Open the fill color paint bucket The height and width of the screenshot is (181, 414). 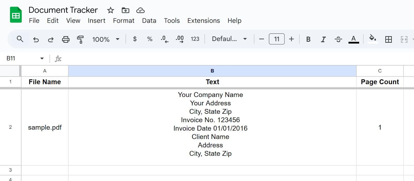coord(373,39)
